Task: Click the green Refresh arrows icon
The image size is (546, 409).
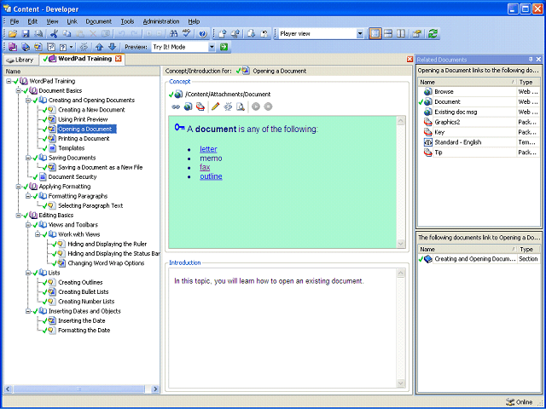Action: (x=433, y=34)
